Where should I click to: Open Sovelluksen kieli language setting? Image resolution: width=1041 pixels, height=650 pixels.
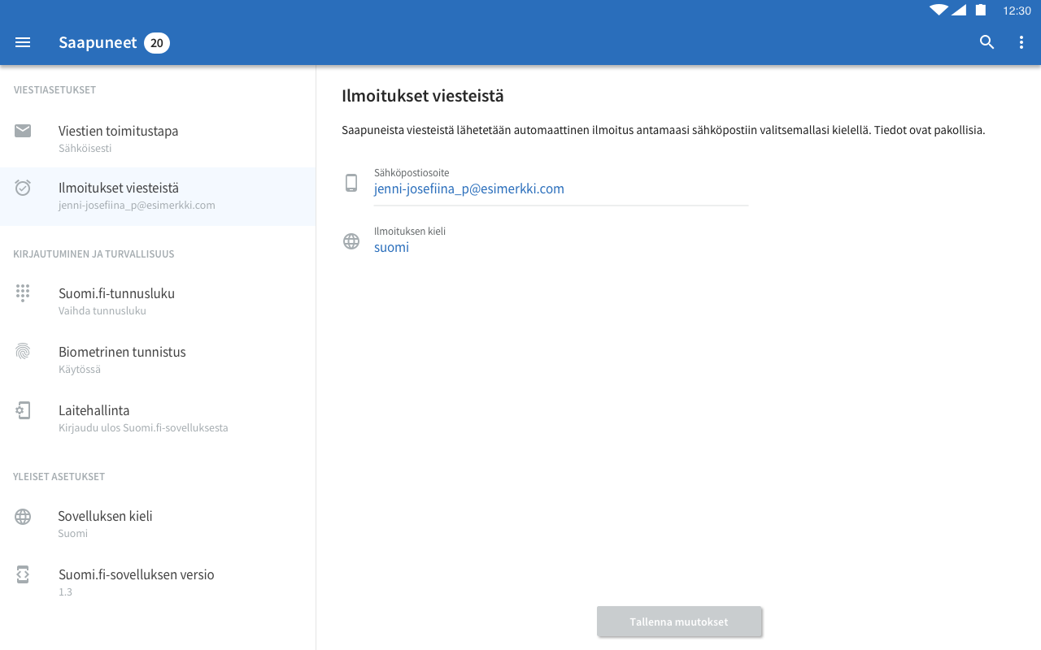106,523
